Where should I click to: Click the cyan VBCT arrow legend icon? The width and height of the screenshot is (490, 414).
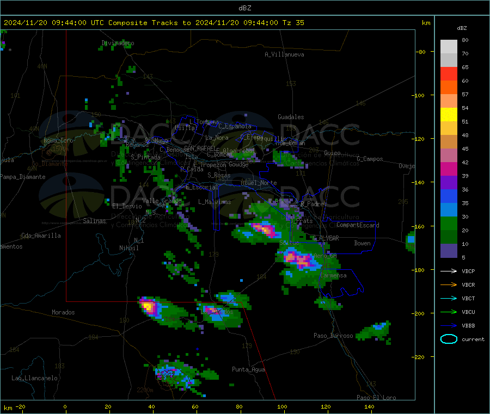click(449, 298)
